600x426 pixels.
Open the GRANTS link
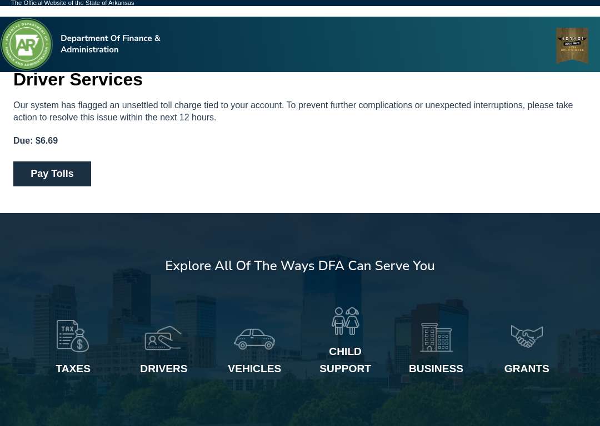coord(527,369)
